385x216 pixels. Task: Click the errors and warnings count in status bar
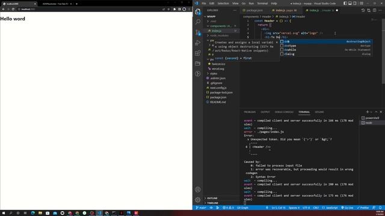tap(228, 208)
